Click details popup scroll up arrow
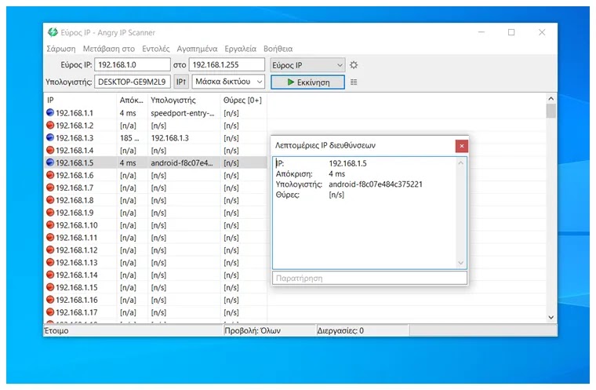596x390 pixels. point(460,163)
